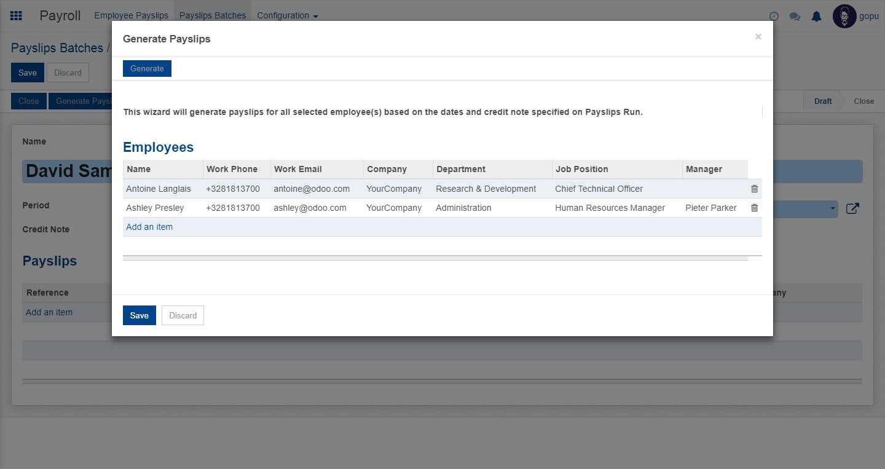Open the external link icon beside Period
This screenshot has height=469, width=885.
point(852,208)
